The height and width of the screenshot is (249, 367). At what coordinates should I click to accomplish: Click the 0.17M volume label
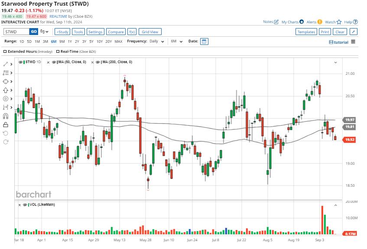tap(350, 233)
